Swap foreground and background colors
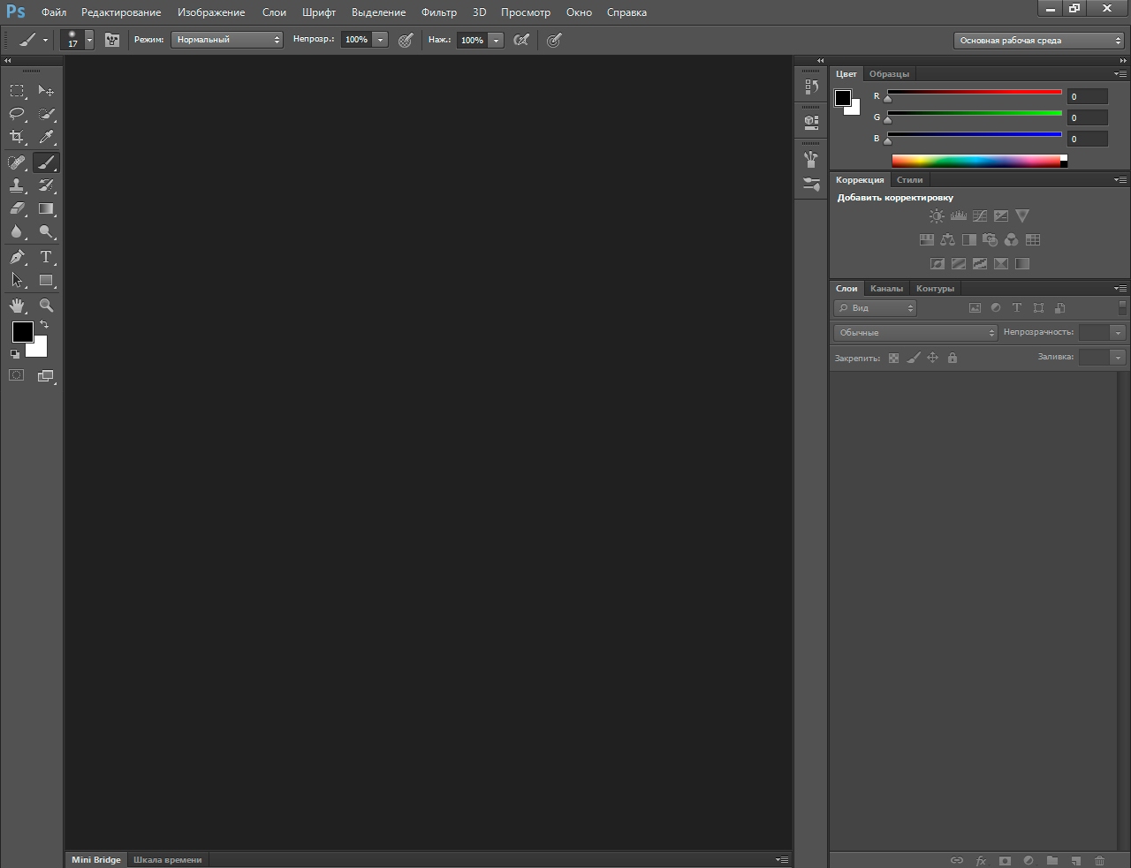1131x868 pixels. (44, 325)
